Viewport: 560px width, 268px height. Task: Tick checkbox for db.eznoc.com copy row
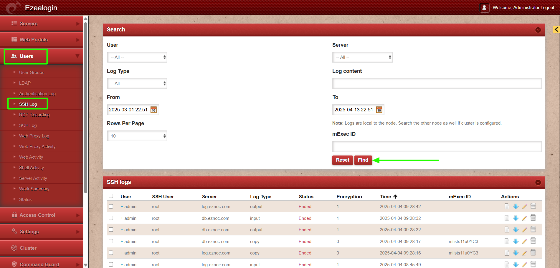tap(111, 241)
